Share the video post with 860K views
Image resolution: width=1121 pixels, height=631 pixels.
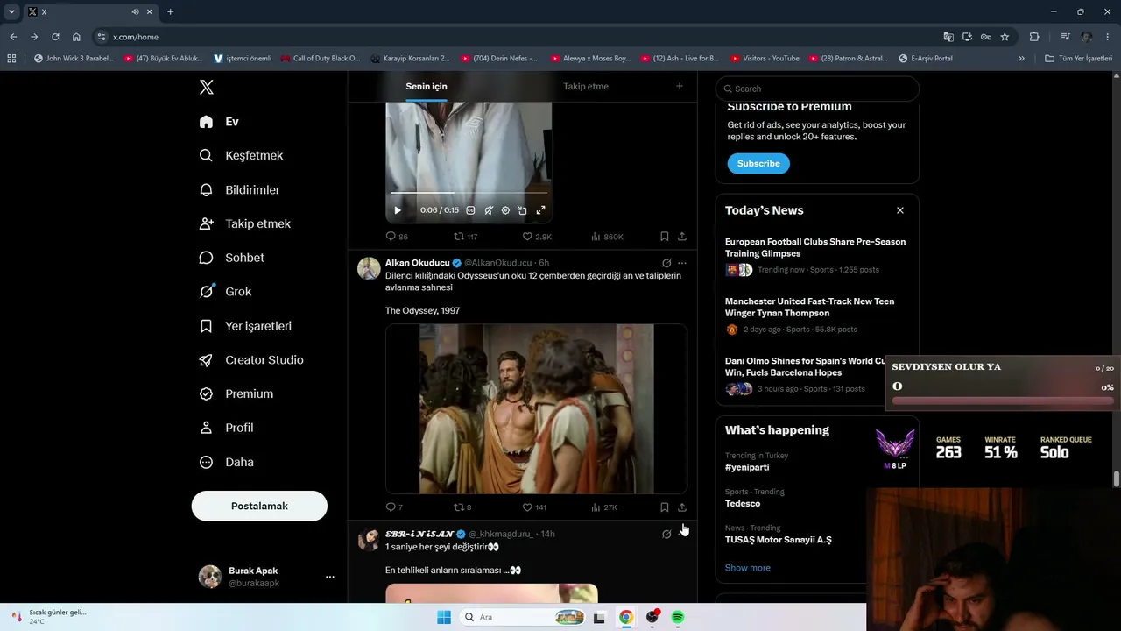pos(682,237)
